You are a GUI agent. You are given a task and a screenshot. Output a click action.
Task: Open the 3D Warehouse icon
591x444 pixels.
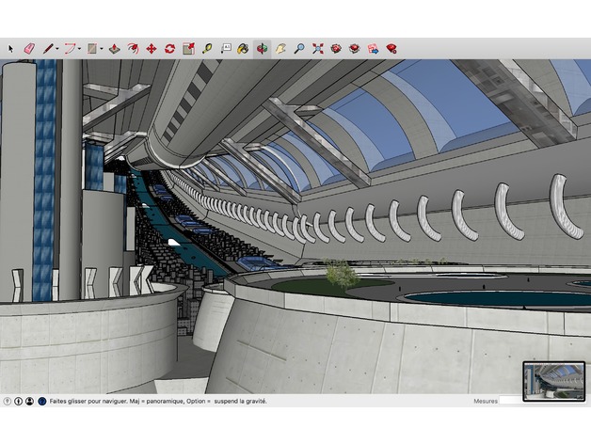(x=336, y=49)
